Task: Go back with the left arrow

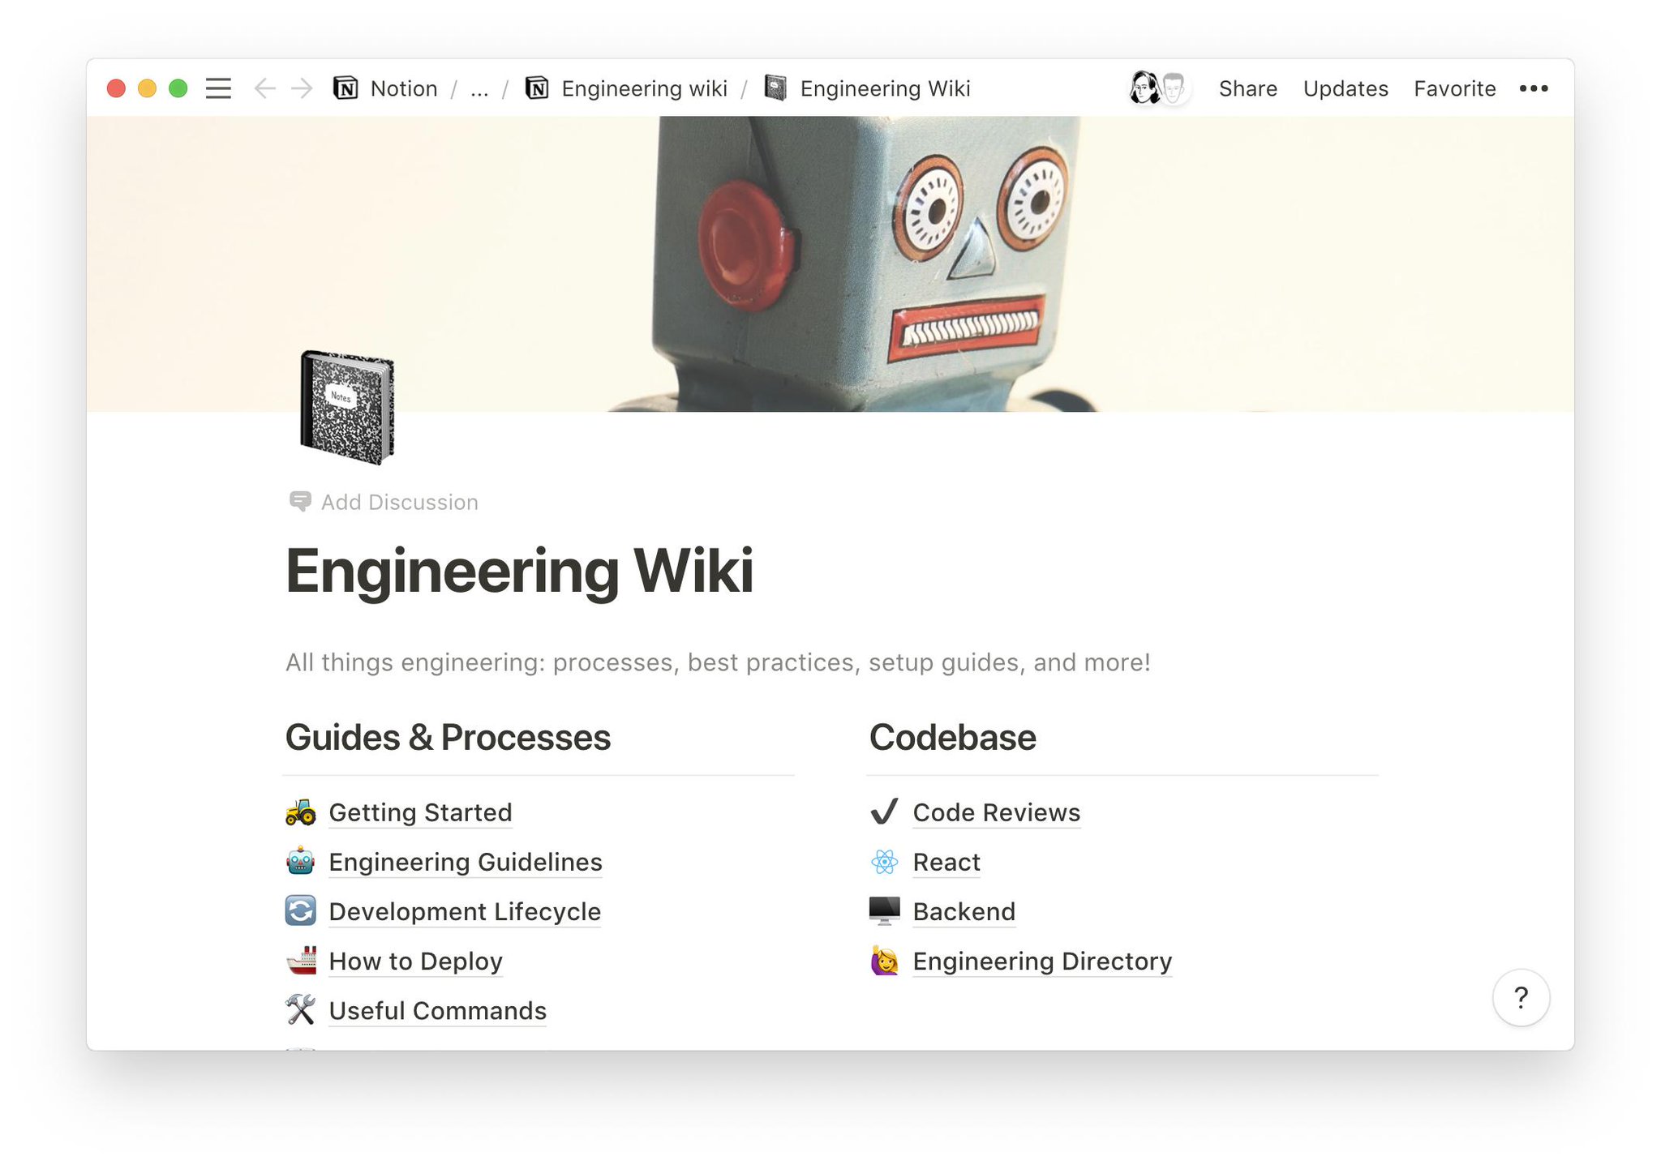Action: click(265, 88)
